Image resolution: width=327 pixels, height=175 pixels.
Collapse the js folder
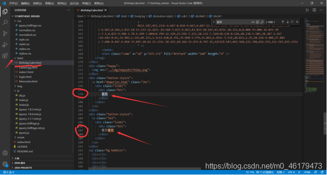15,91
